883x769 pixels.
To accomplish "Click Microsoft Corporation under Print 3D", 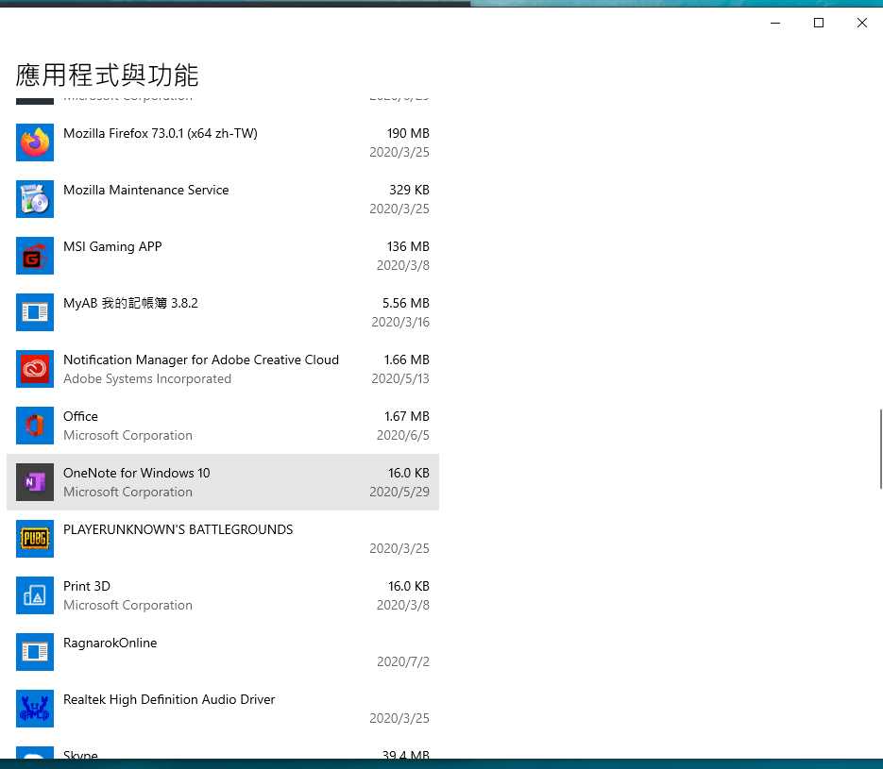I will coord(127,606).
